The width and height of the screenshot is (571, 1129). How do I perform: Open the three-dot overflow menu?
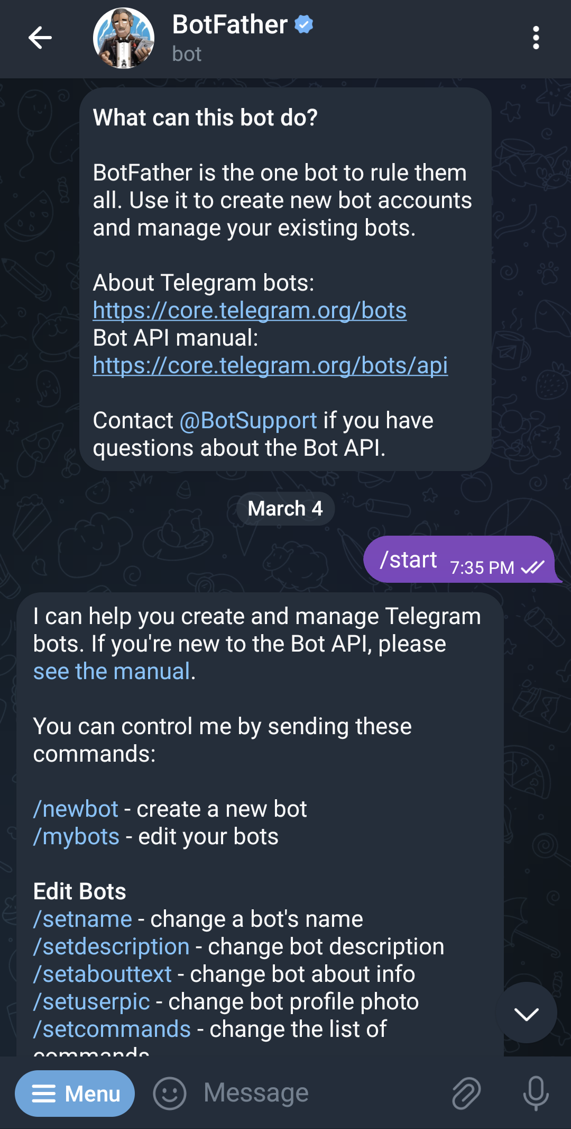536,38
